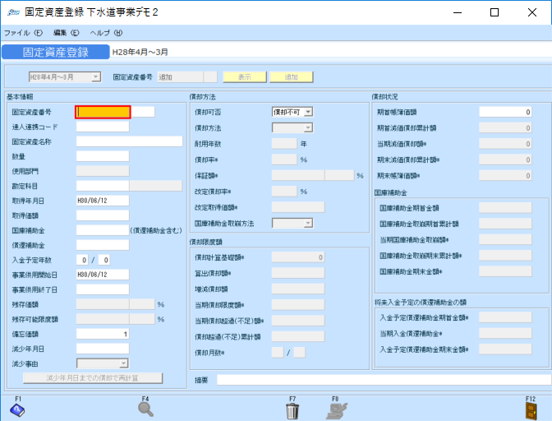The image size is (552, 421).
Task: Click the first 入金予定年数 field
Action: (82, 260)
